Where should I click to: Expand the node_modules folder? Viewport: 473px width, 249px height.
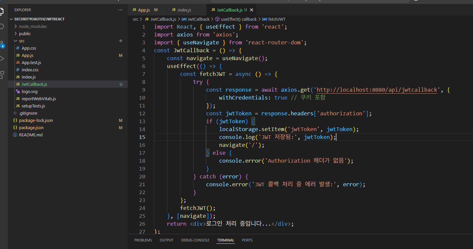coord(33,26)
